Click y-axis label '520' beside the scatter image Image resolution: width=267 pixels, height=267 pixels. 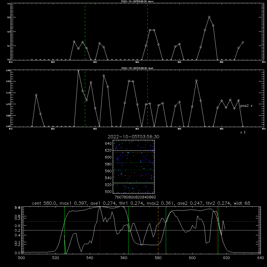click(x=108, y=185)
